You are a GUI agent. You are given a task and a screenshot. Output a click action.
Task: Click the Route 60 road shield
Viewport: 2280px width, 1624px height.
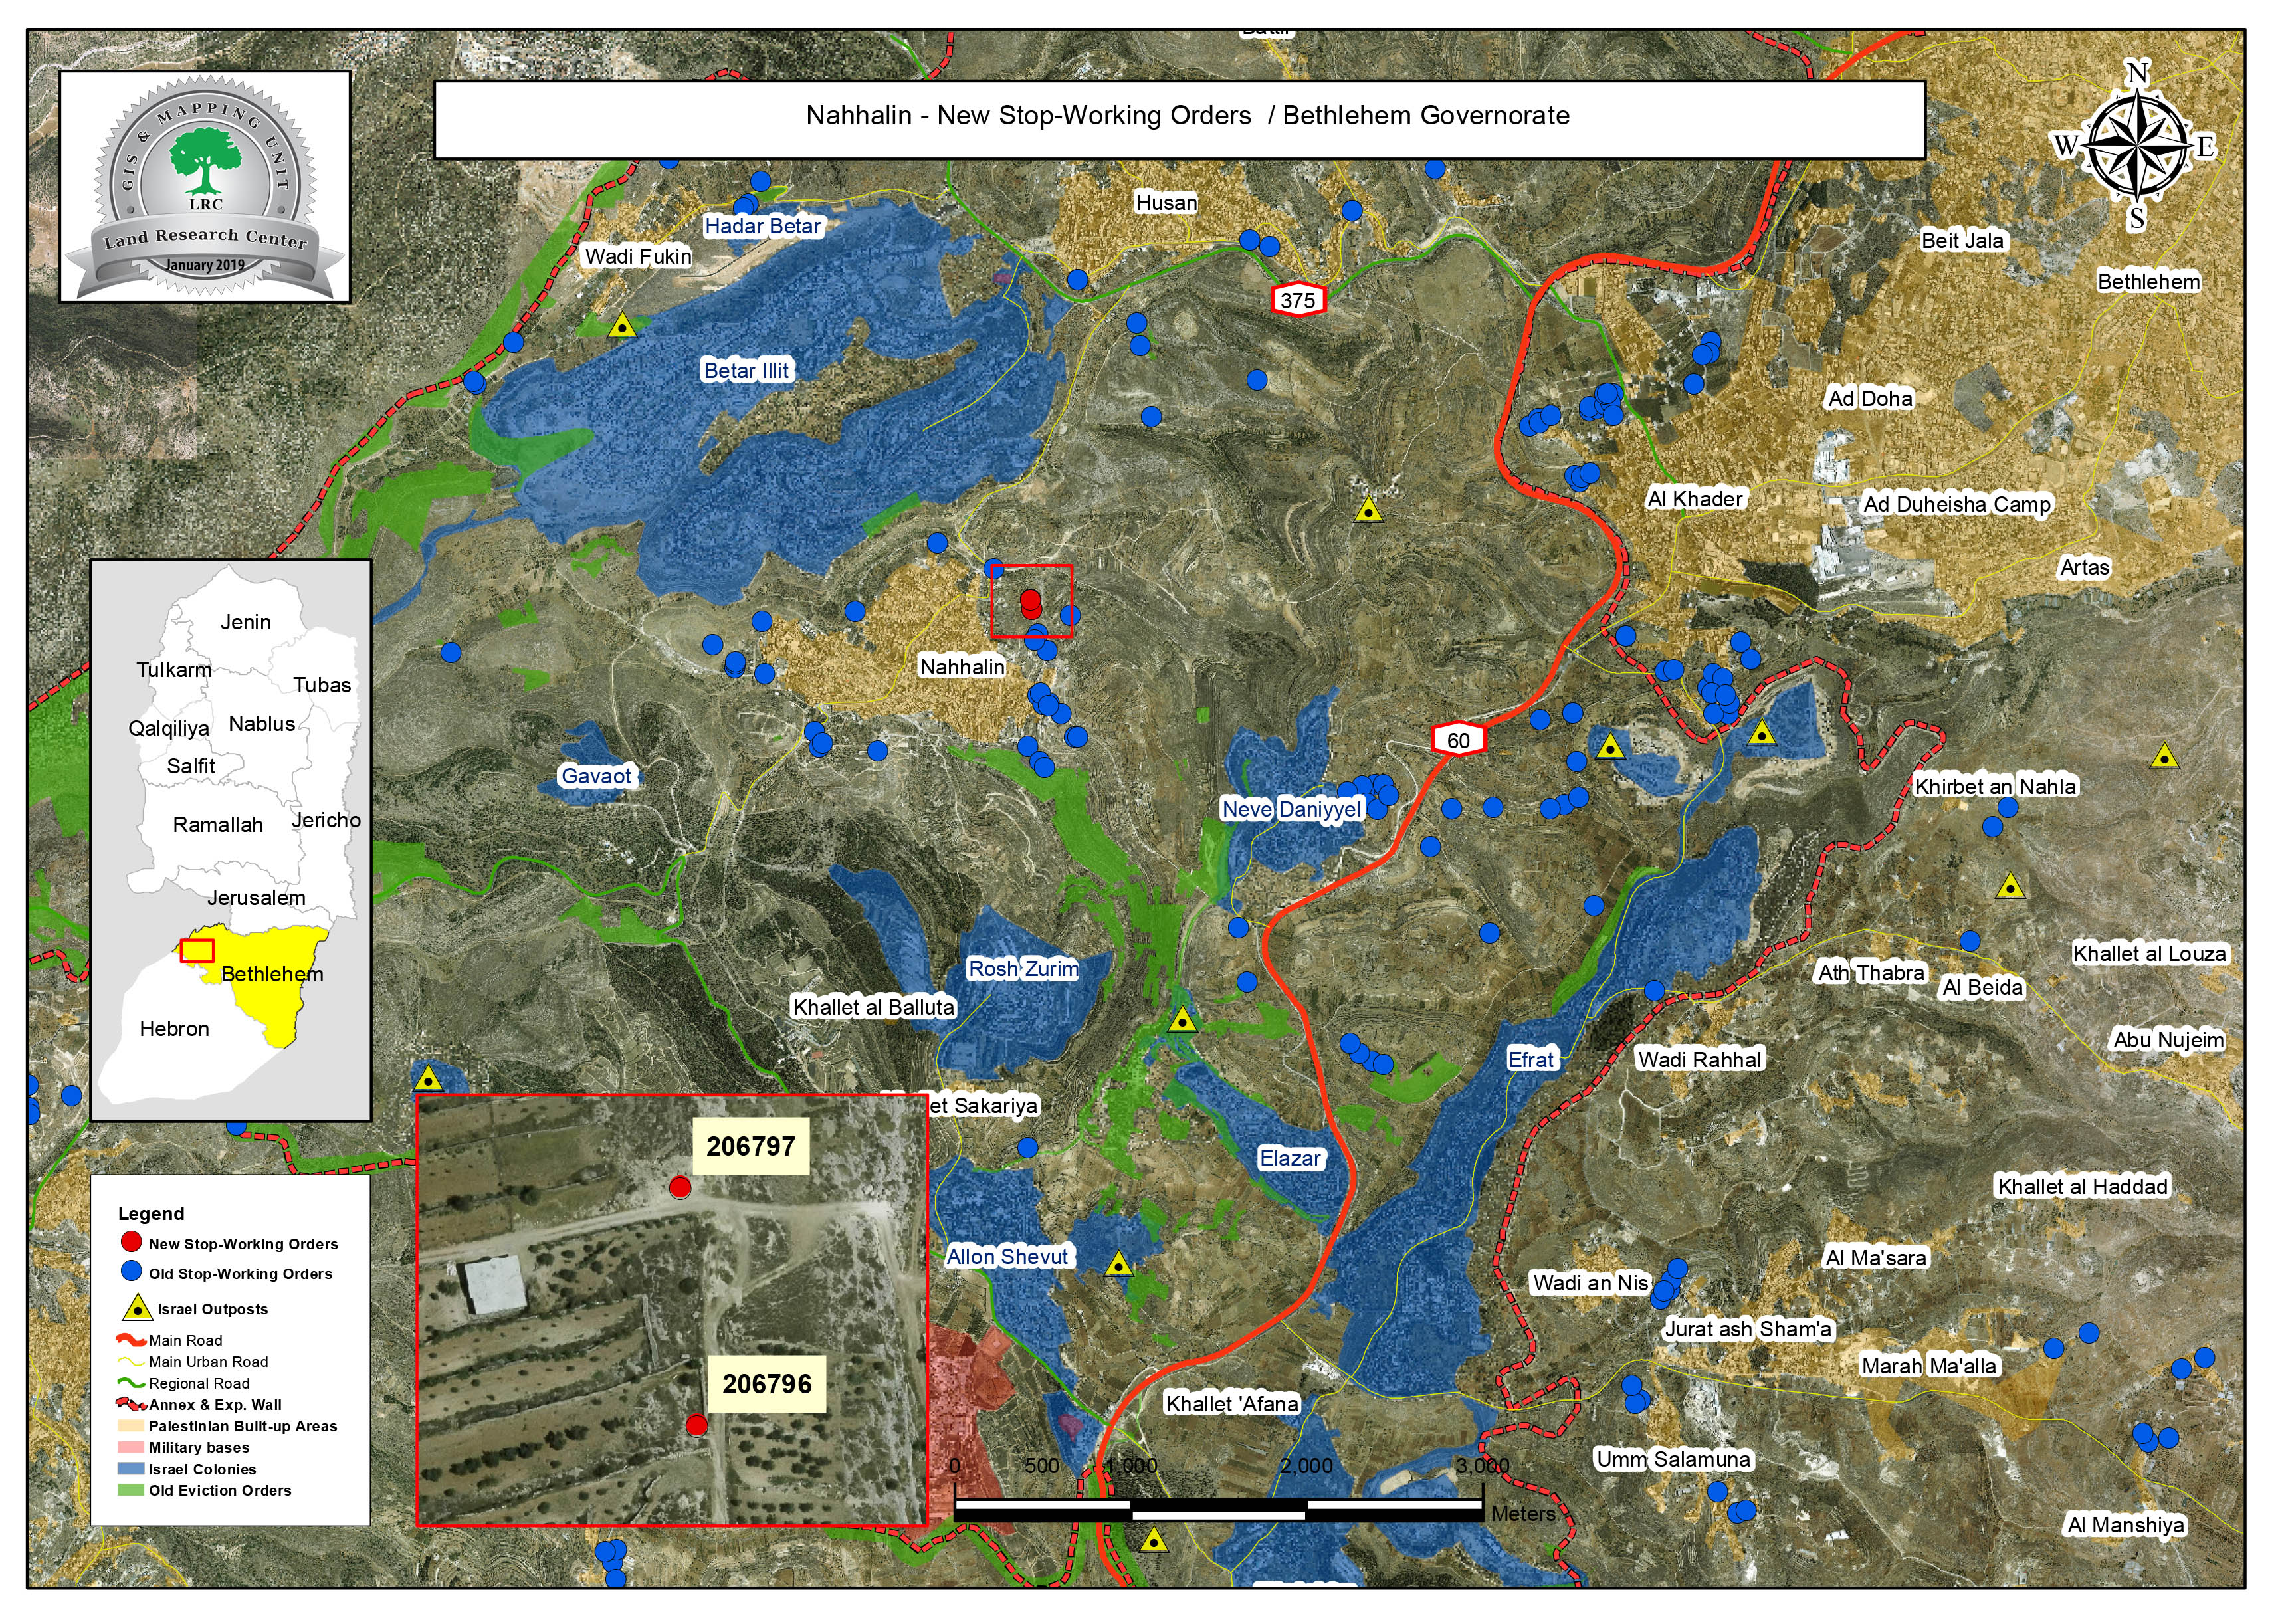pyautogui.click(x=1458, y=740)
